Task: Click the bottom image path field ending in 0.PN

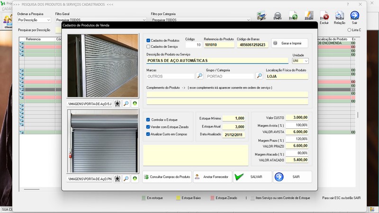Action: click(90, 179)
